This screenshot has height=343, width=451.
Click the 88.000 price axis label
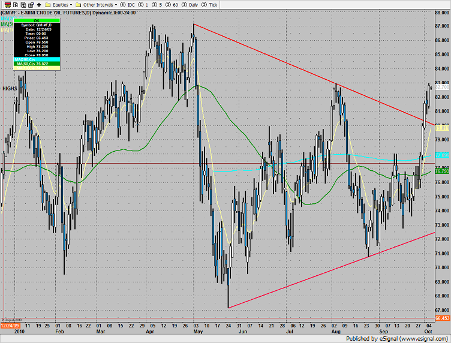(442, 13)
